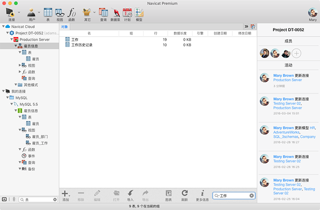The height and width of the screenshot is (210, 320).
Task: Select the first member avatar in 成员
Action: coord(265,53)
